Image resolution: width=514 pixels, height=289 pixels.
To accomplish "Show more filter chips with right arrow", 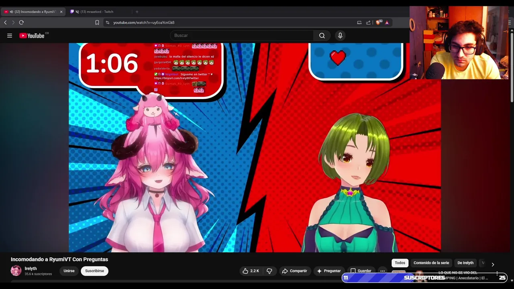I will [x=493, y=265].
